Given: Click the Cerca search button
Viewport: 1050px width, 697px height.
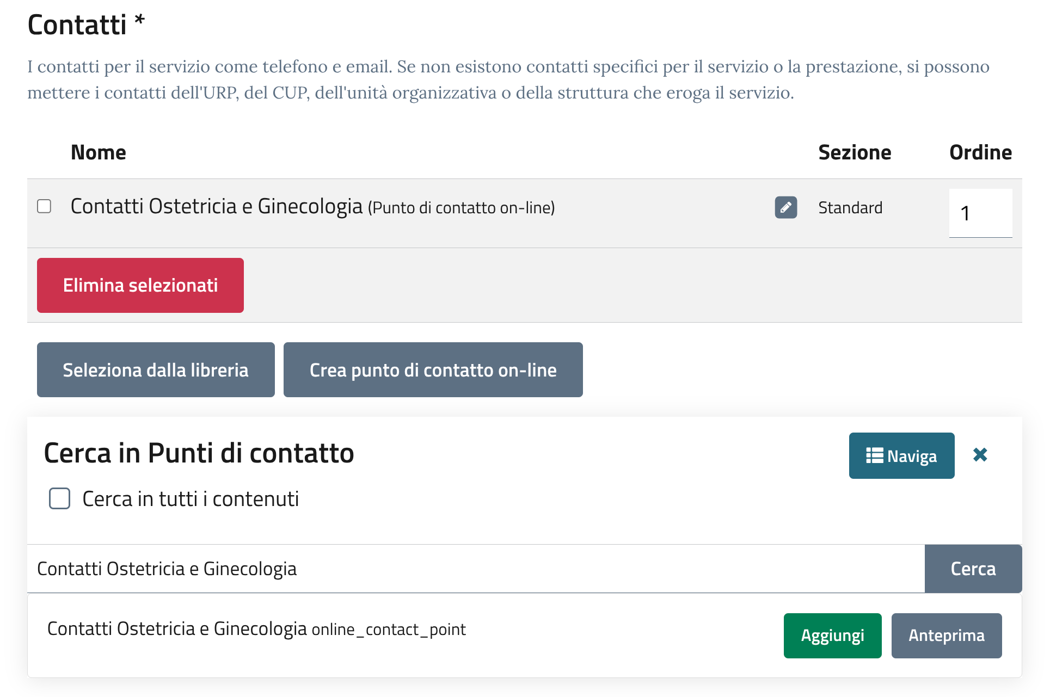Looking at the screenshot, I should pyautogui.click(x=973, y=569).
